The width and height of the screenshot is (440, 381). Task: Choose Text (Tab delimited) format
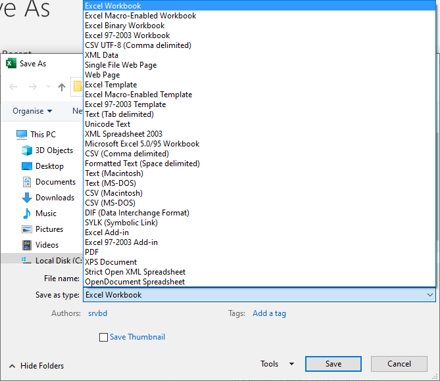tap(260, 114)
